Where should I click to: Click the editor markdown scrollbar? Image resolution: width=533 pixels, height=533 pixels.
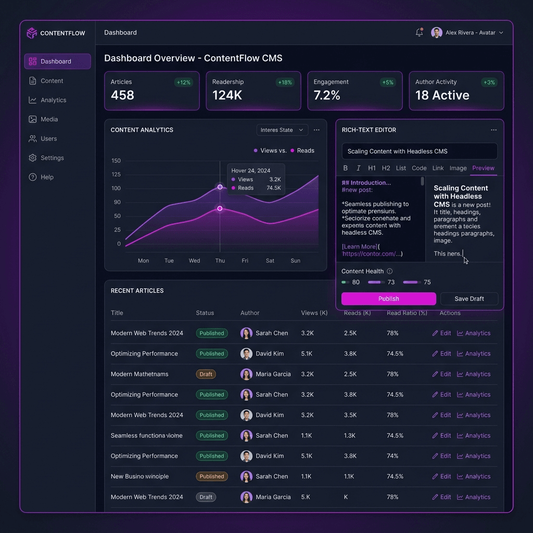tap(423, 181)
